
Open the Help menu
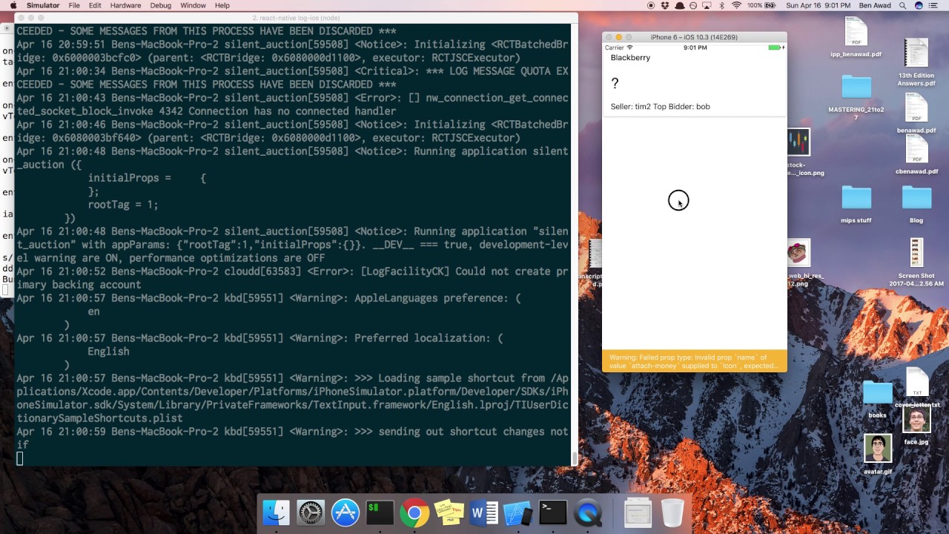coord(222,5)
